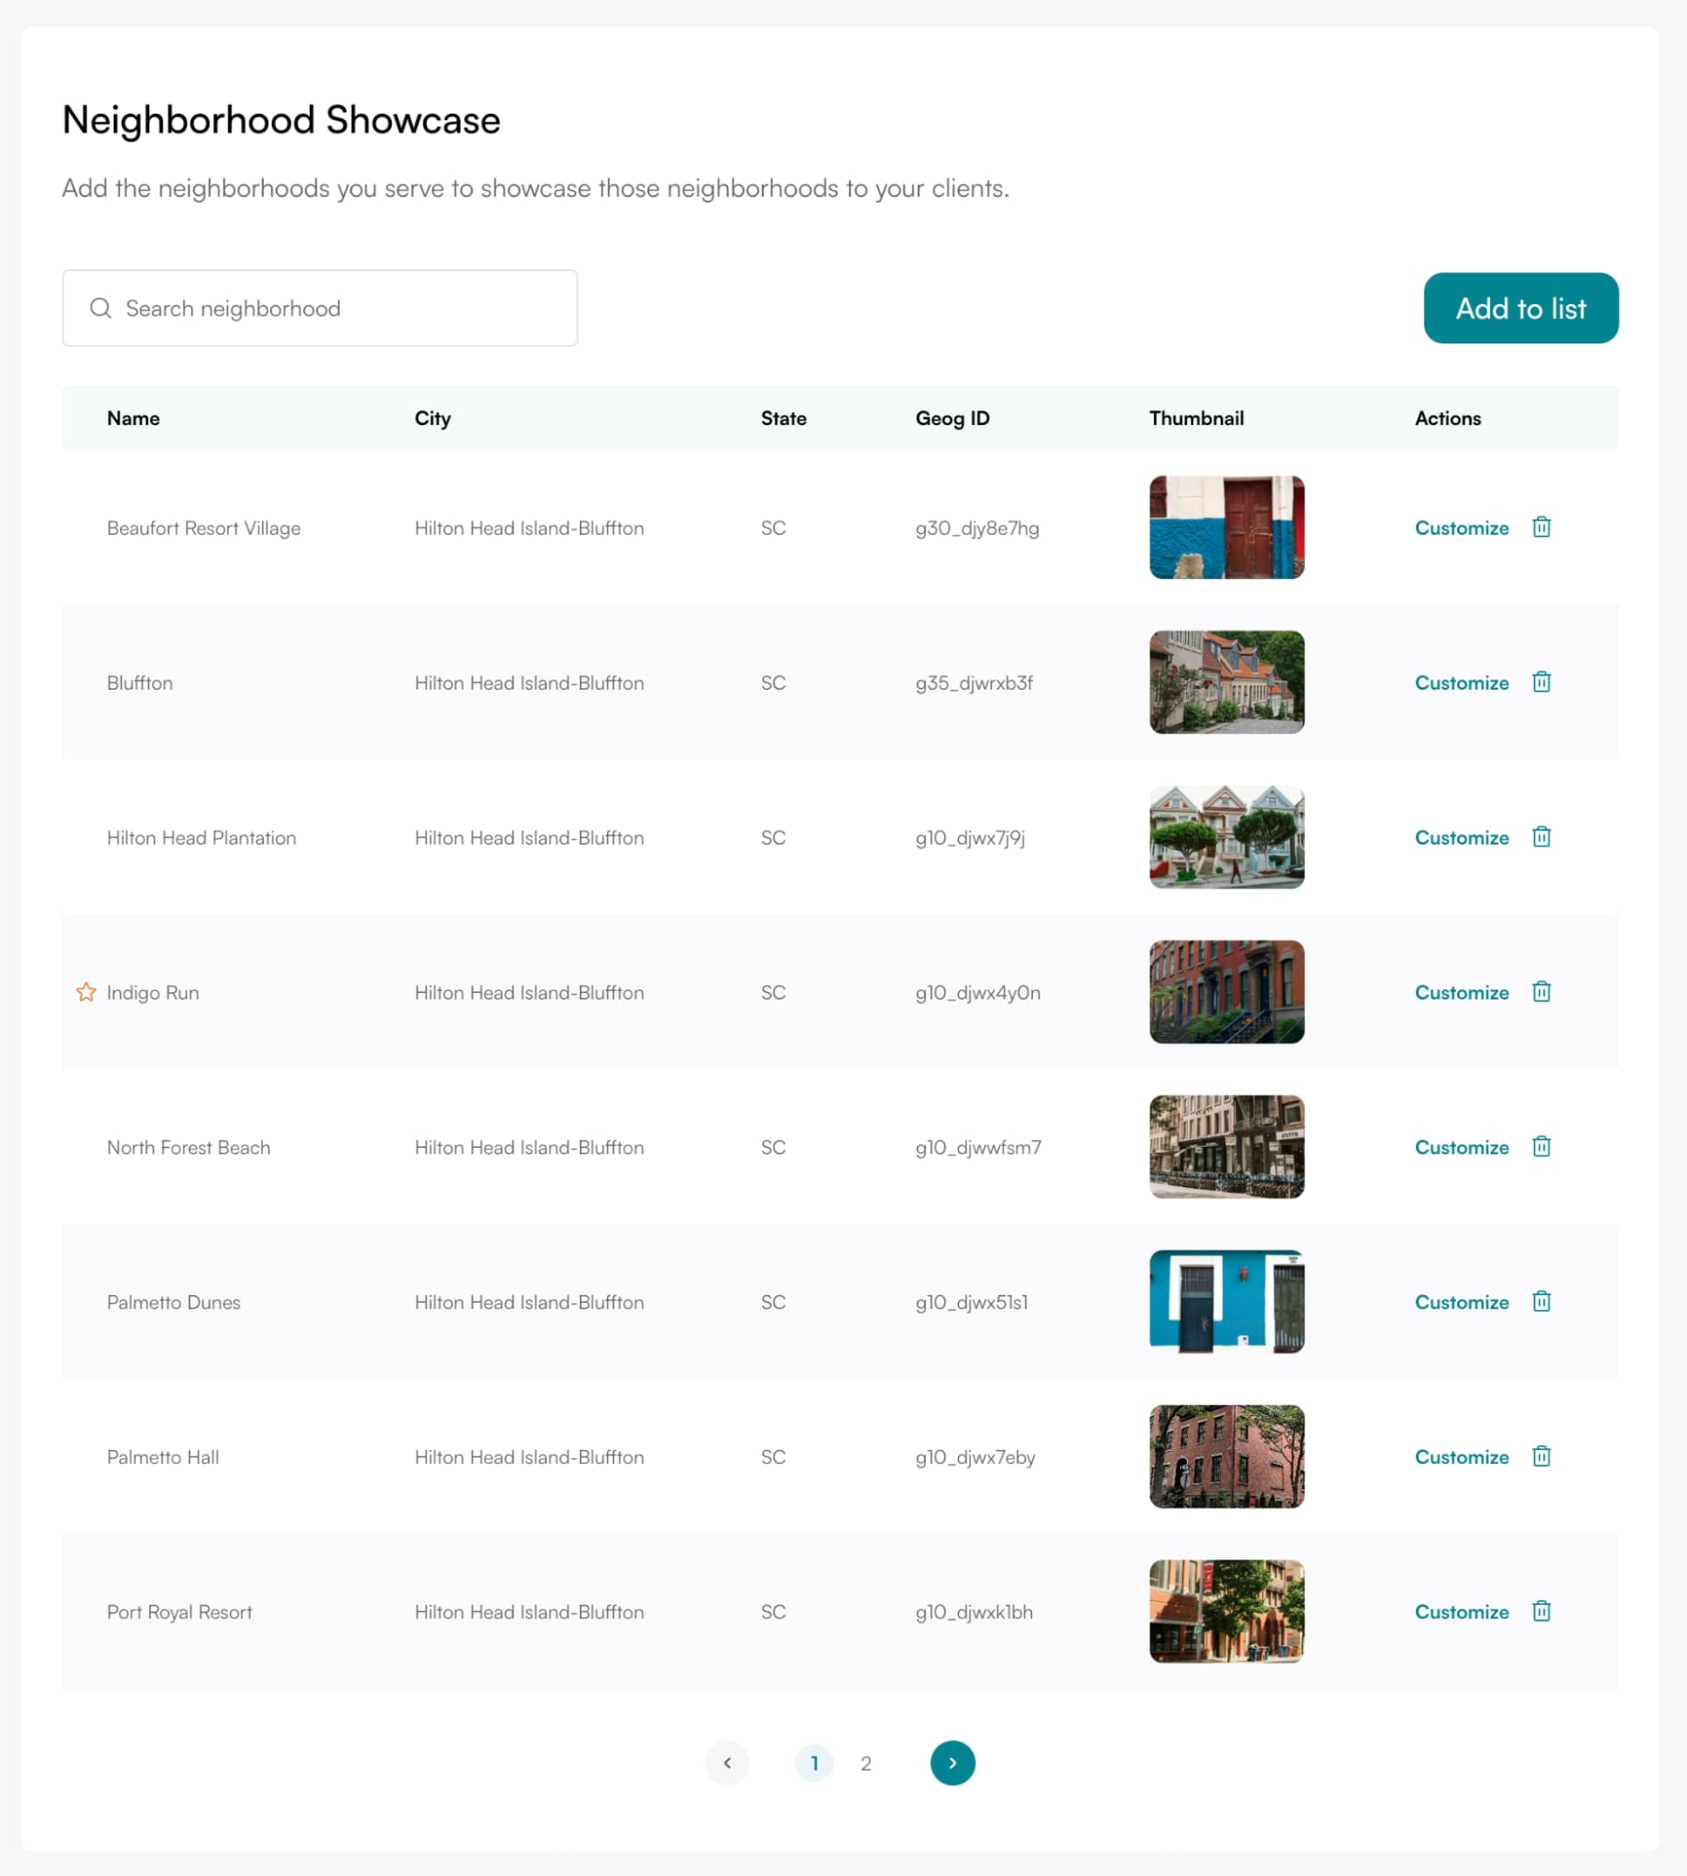
Task: Go to the next page with right arrow
Action: pyautogui.click(x=952, y=1762)
